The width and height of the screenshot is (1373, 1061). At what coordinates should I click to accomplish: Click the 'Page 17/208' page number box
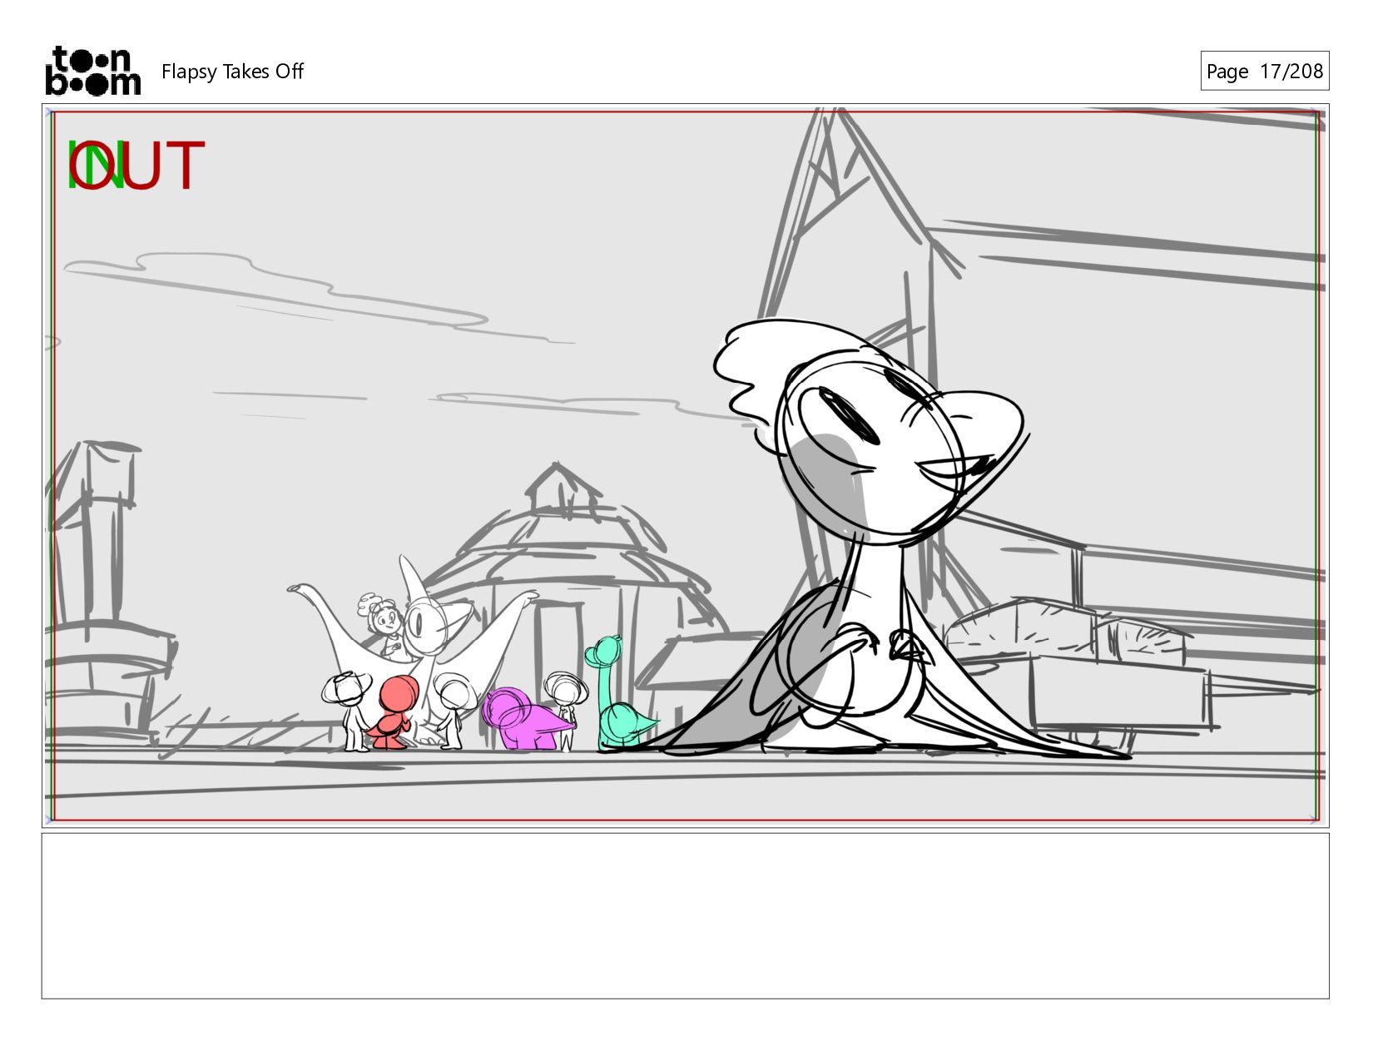[x=1264, y=71]
